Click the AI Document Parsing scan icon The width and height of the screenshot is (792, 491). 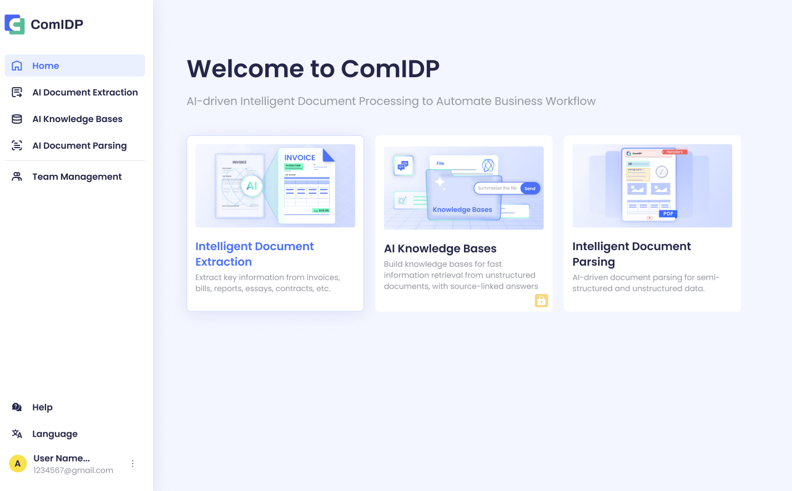(x=17, y=145)
